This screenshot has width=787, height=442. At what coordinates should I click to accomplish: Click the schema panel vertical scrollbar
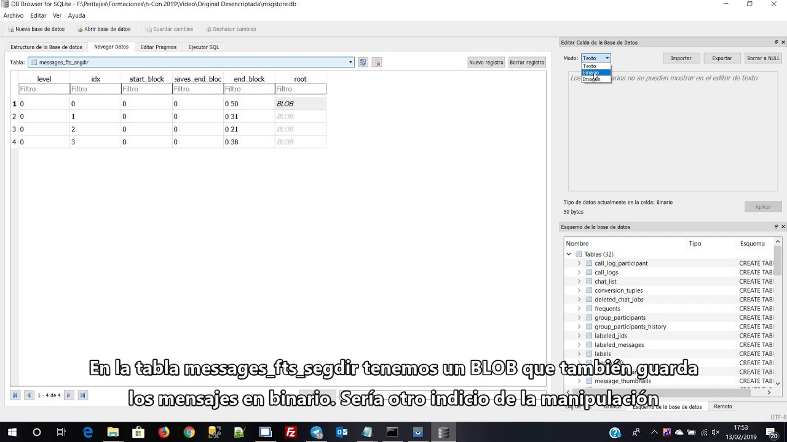pos(778,313)
